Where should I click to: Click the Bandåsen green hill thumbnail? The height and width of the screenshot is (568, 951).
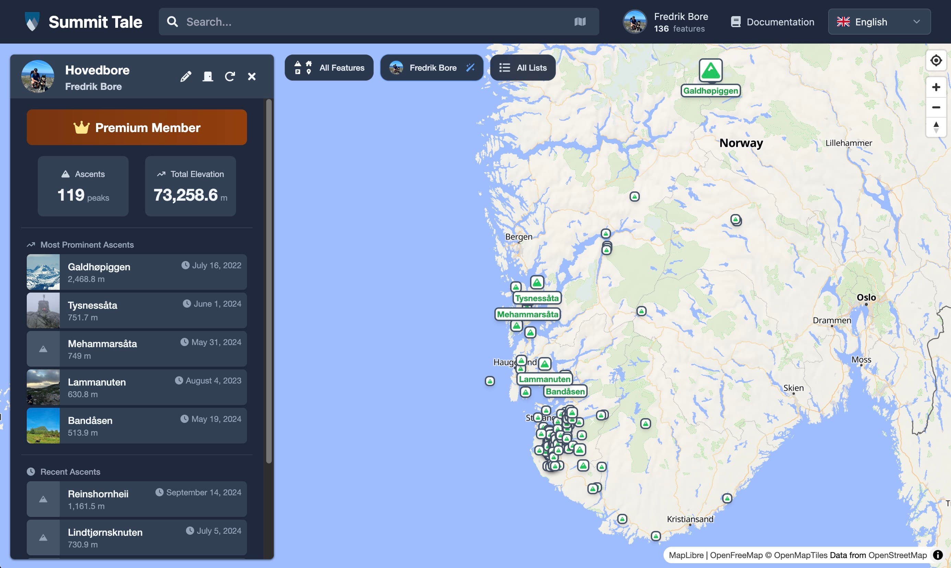click(43, 426)
